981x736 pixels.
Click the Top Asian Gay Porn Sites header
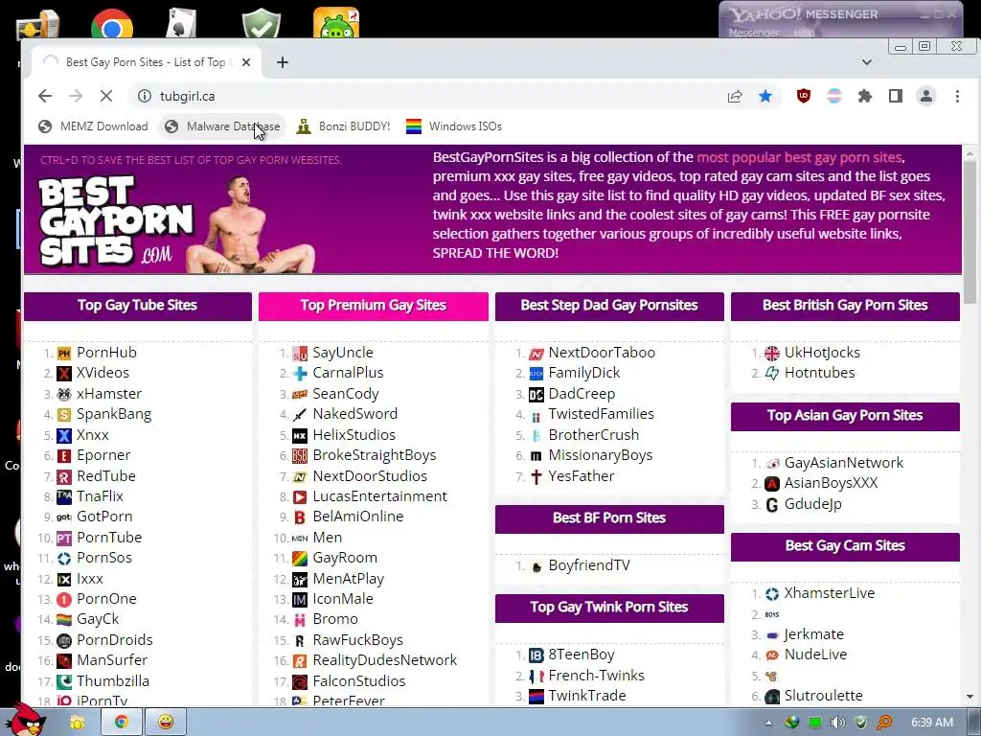845,416
